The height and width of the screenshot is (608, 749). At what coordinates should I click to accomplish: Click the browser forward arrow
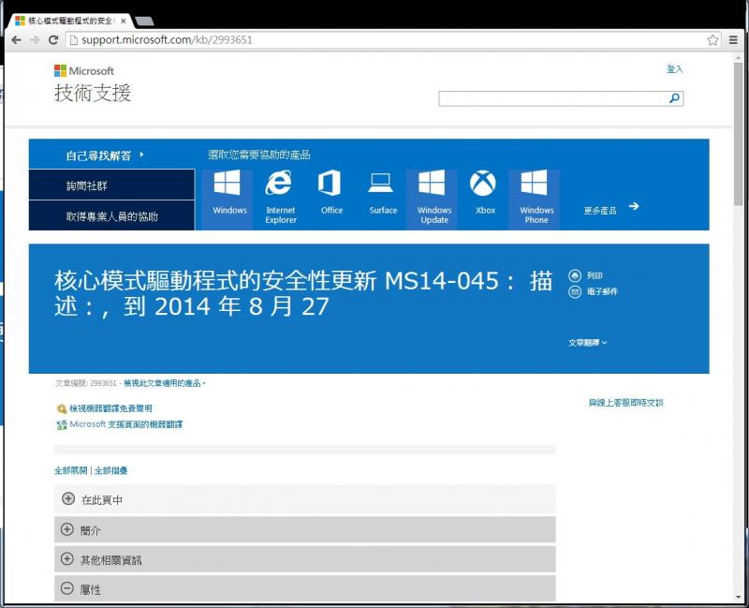tap(35, 40)
